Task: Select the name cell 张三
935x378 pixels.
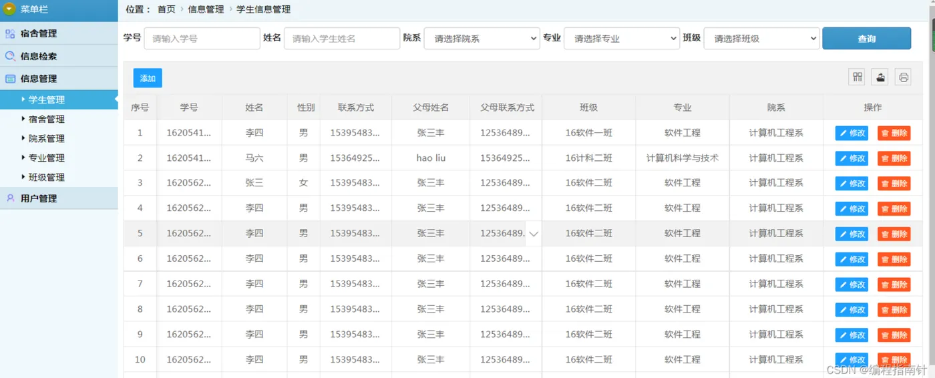Action: pos(254,183)
